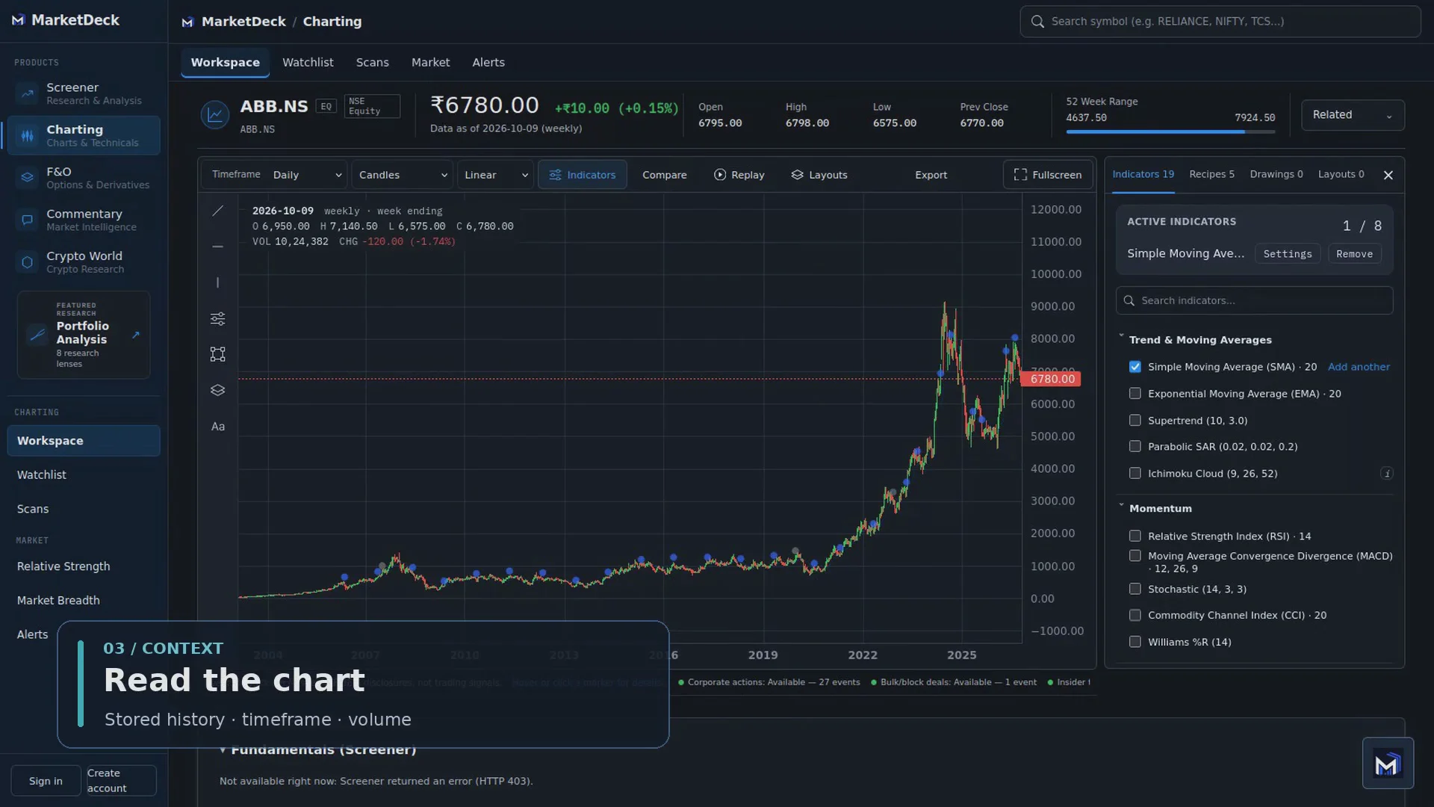Image resolution: width=1434 pixels, height=807 pixels.
Task: Click the Screener product icon
Action: (x=27, y=93)
